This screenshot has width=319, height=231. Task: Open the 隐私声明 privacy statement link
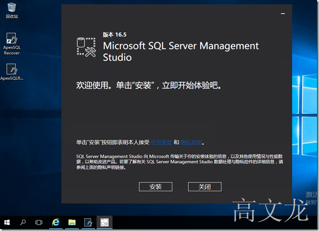[191, 142]
